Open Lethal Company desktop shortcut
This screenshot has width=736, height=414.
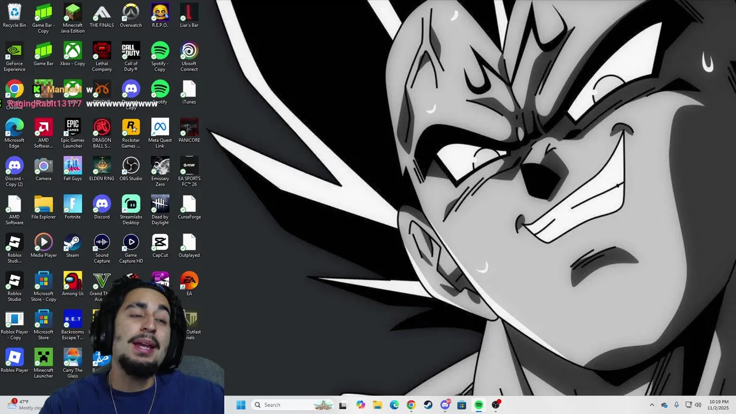tap(102, 57)
